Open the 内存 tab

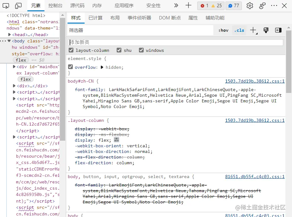pos(97,6)
